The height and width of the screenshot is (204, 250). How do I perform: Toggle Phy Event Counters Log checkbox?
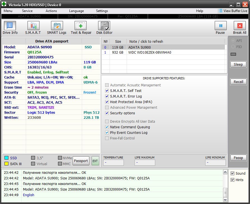click(107, 133)
